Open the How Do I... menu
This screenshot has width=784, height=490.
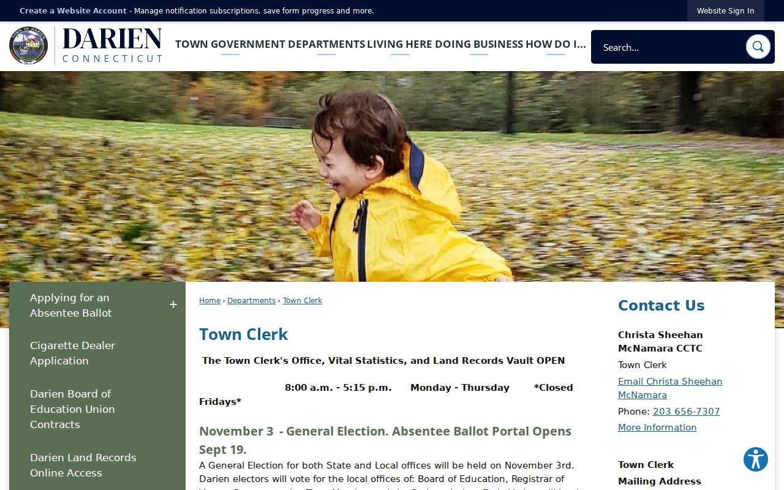[x=556, y=44]
